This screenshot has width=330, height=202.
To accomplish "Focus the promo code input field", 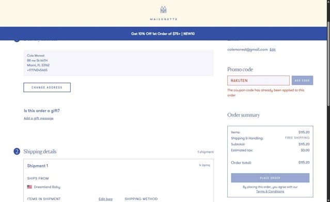I will point(258,80).
